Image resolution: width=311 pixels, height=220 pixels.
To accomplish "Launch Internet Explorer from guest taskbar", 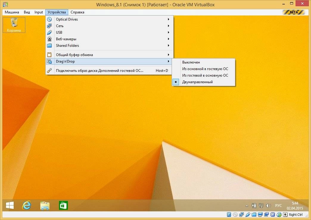I will [27, 205].
